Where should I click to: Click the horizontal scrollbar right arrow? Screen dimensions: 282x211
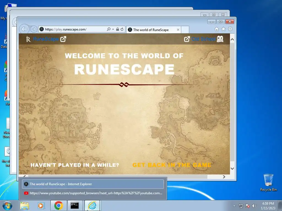[x=224, y=177]
